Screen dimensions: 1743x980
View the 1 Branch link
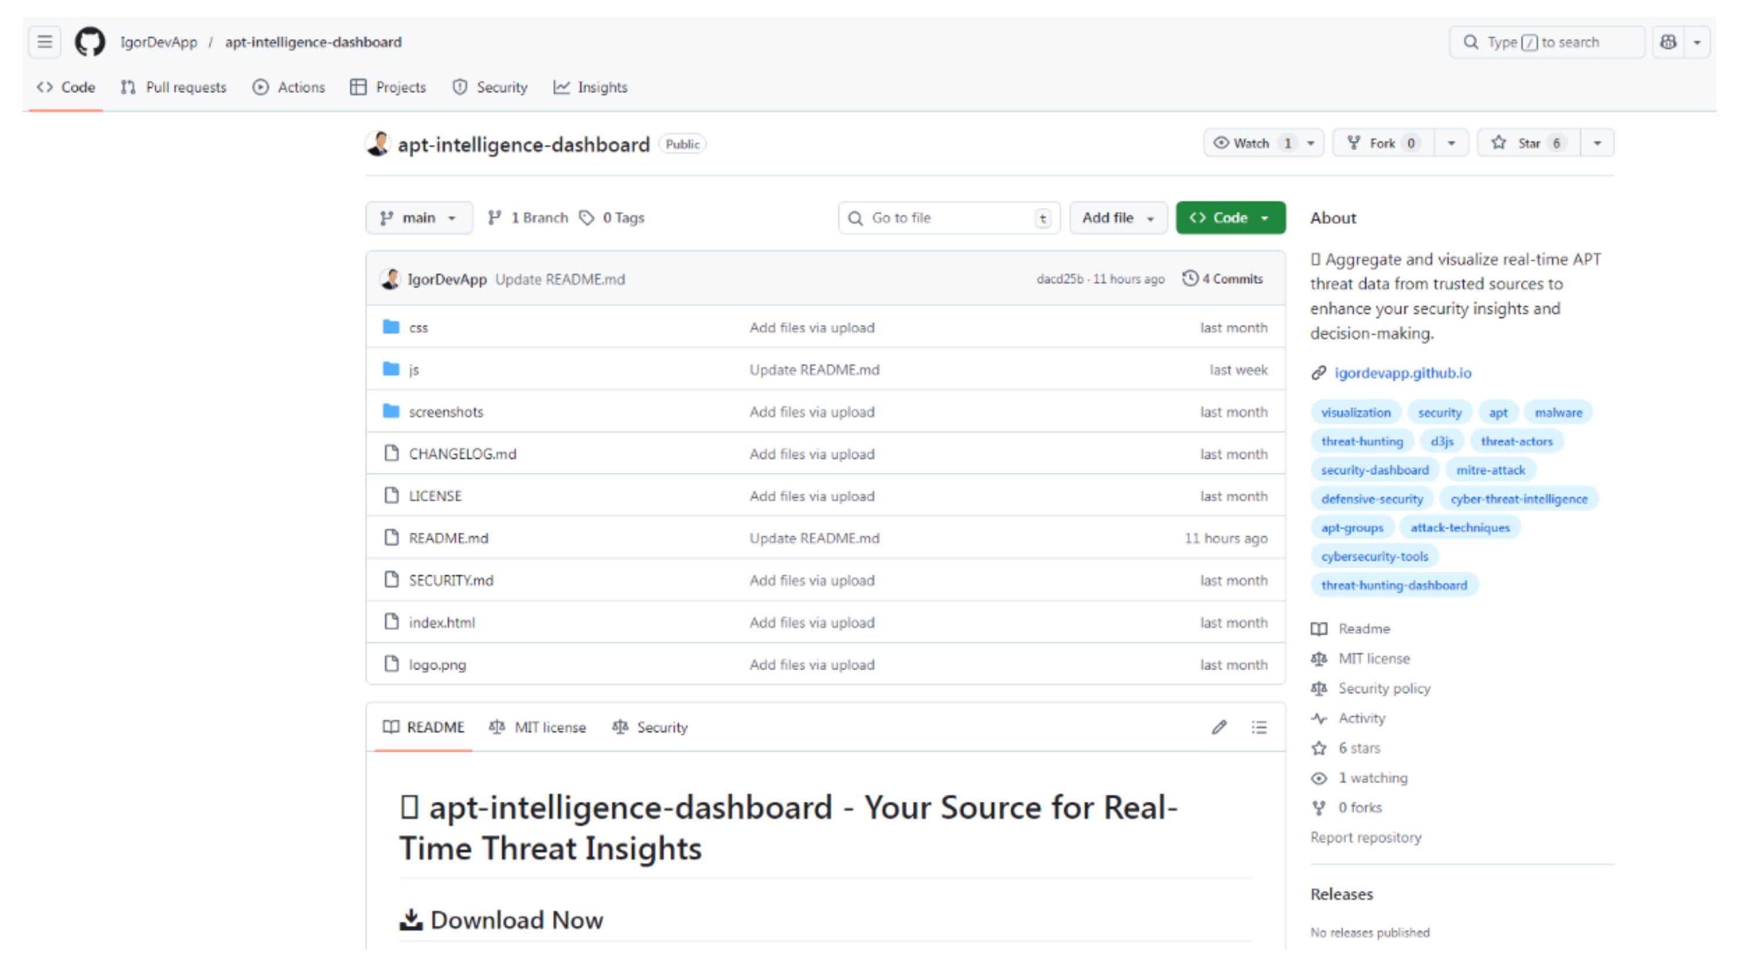tap(529, 218)
